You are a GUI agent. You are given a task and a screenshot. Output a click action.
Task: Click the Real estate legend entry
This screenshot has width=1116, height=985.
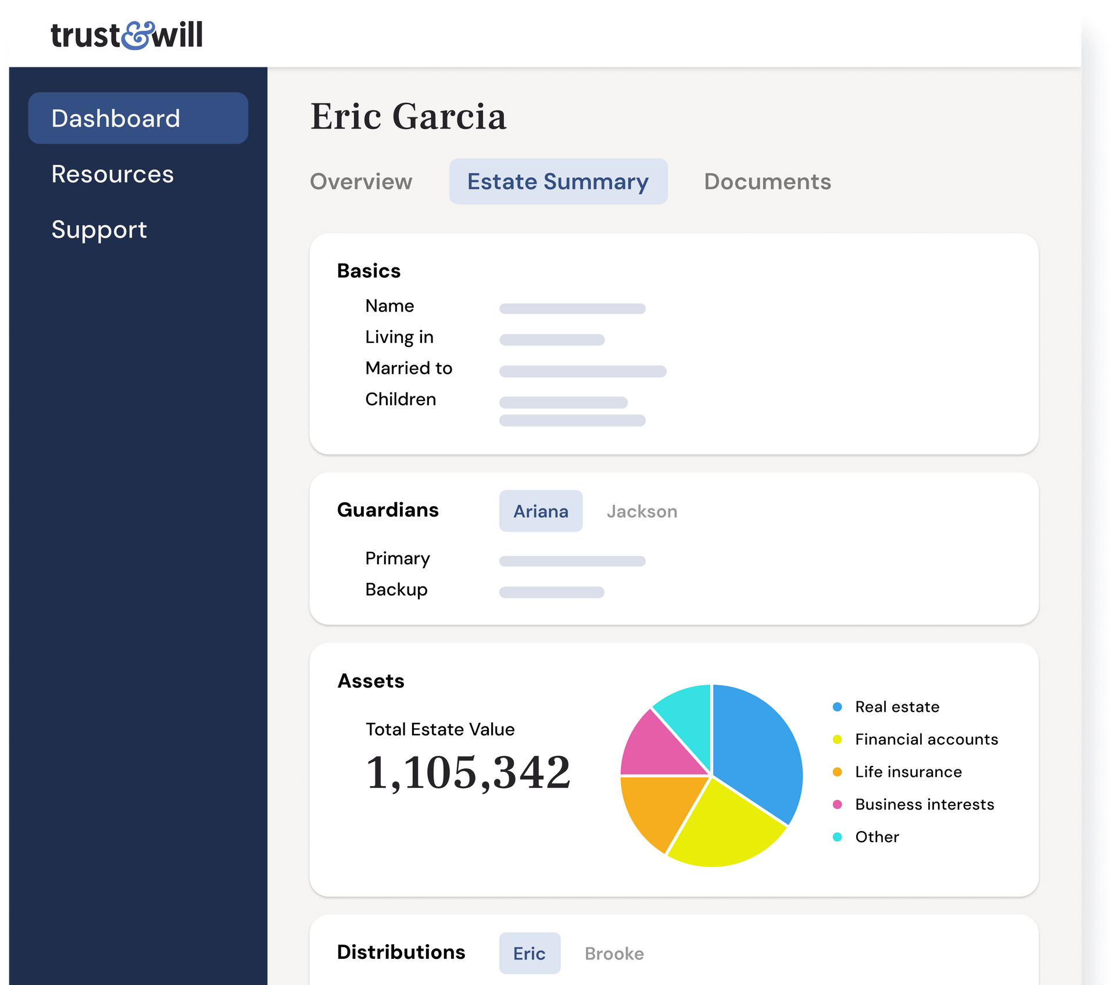(886, 707)
